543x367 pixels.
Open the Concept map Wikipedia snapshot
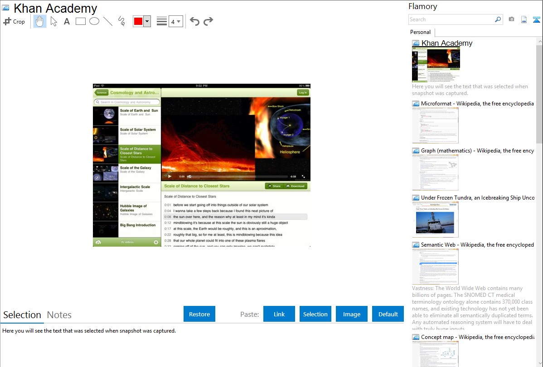[478, 337]
